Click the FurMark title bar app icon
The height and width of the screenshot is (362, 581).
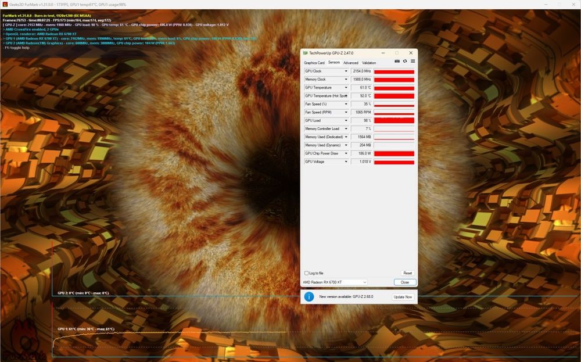coord(5,5)
